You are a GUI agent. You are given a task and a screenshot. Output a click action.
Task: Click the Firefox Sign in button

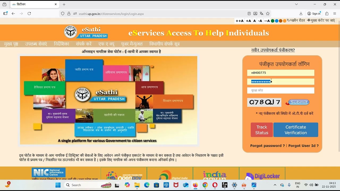click(314, 14)
